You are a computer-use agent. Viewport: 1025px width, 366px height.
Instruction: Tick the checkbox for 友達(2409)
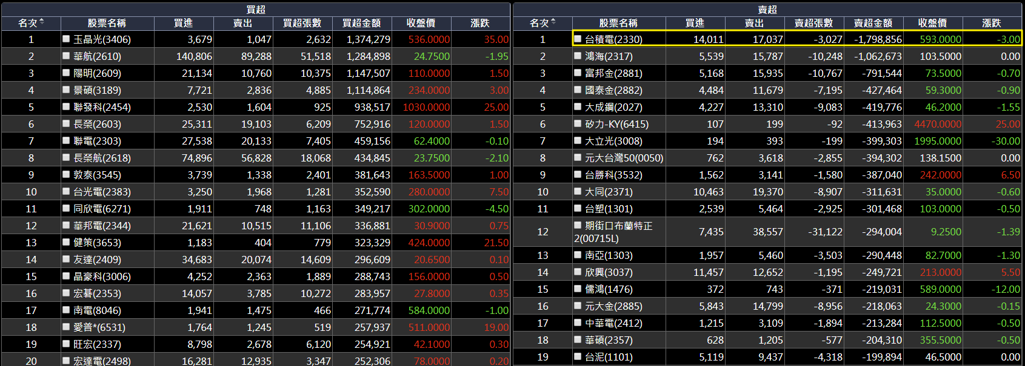click(x=66, y=259)
